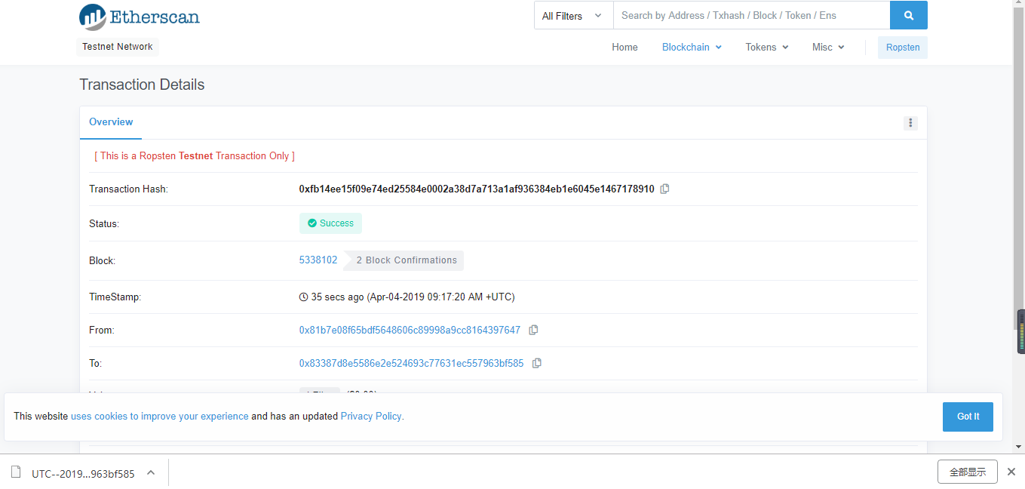Screen dimensions: 1025x489
Task: Click the 'TimeStamp:' label
Action: pos(115,297)
